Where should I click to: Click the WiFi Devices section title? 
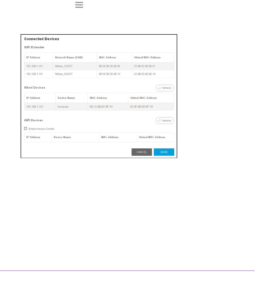pyautogui.click(x=34, y=120)
